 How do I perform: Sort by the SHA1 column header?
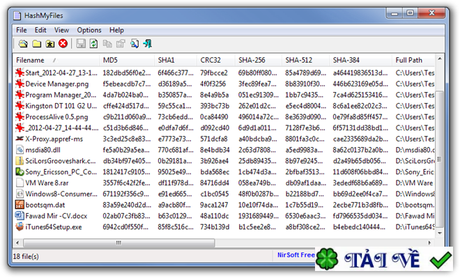[176, 60]
